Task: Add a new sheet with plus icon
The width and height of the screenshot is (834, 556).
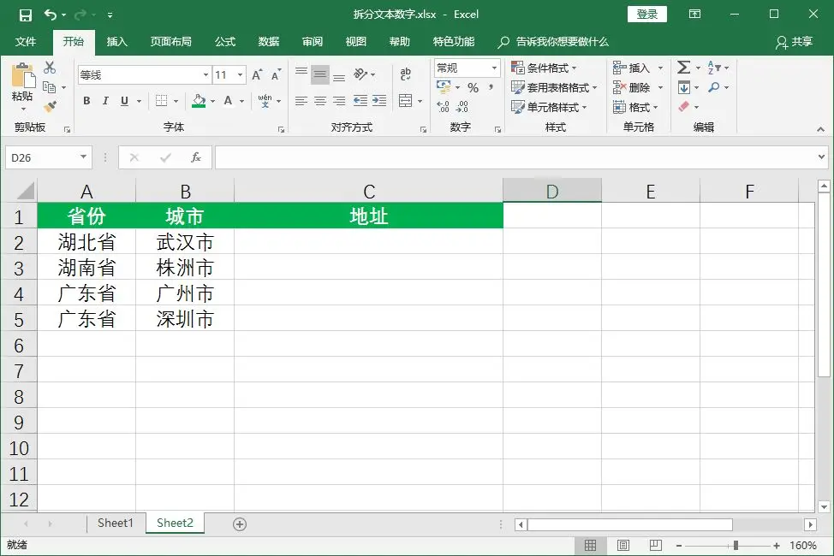Action: tap(240, 523)
